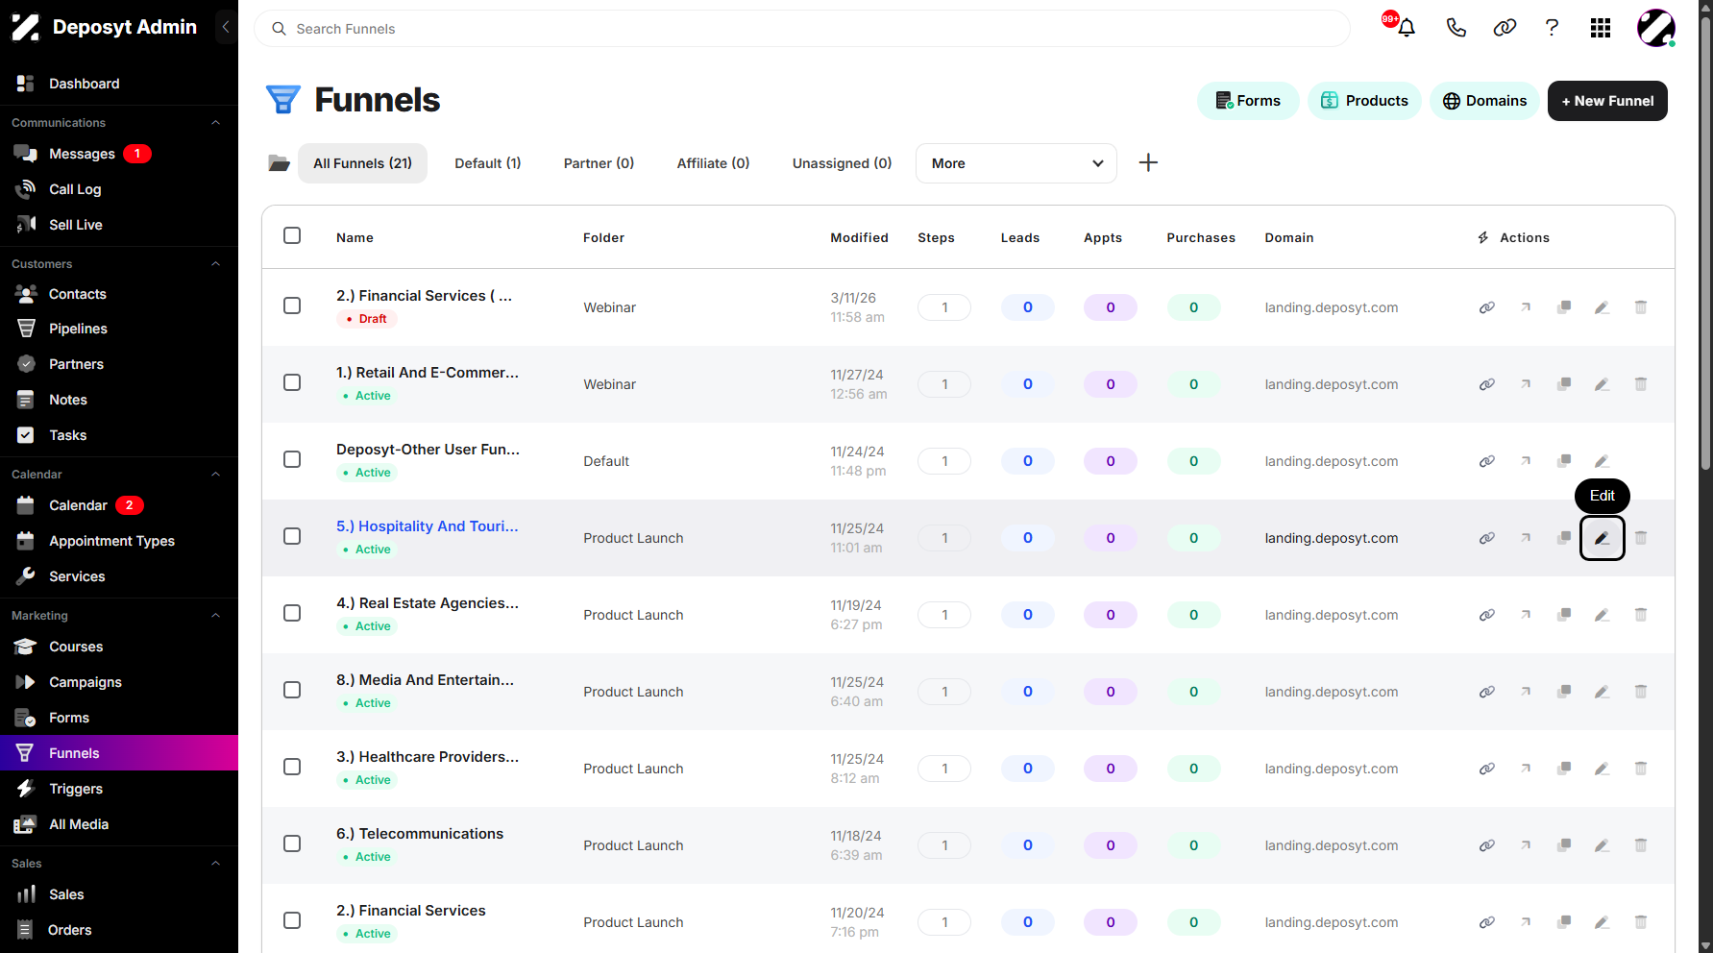
Task: Switch to the Default (1) folder tab
Action: (x=488, y=163)
